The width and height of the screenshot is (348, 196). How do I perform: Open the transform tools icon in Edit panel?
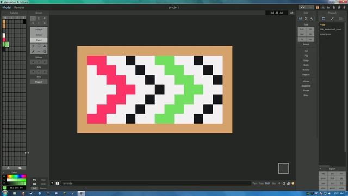point(306,19)
